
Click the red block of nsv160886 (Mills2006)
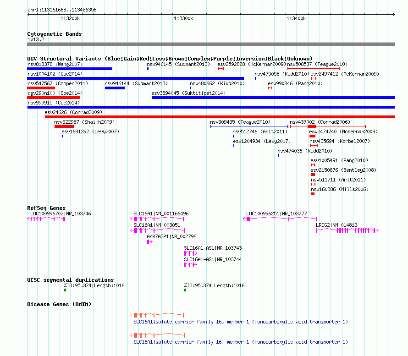313,194
